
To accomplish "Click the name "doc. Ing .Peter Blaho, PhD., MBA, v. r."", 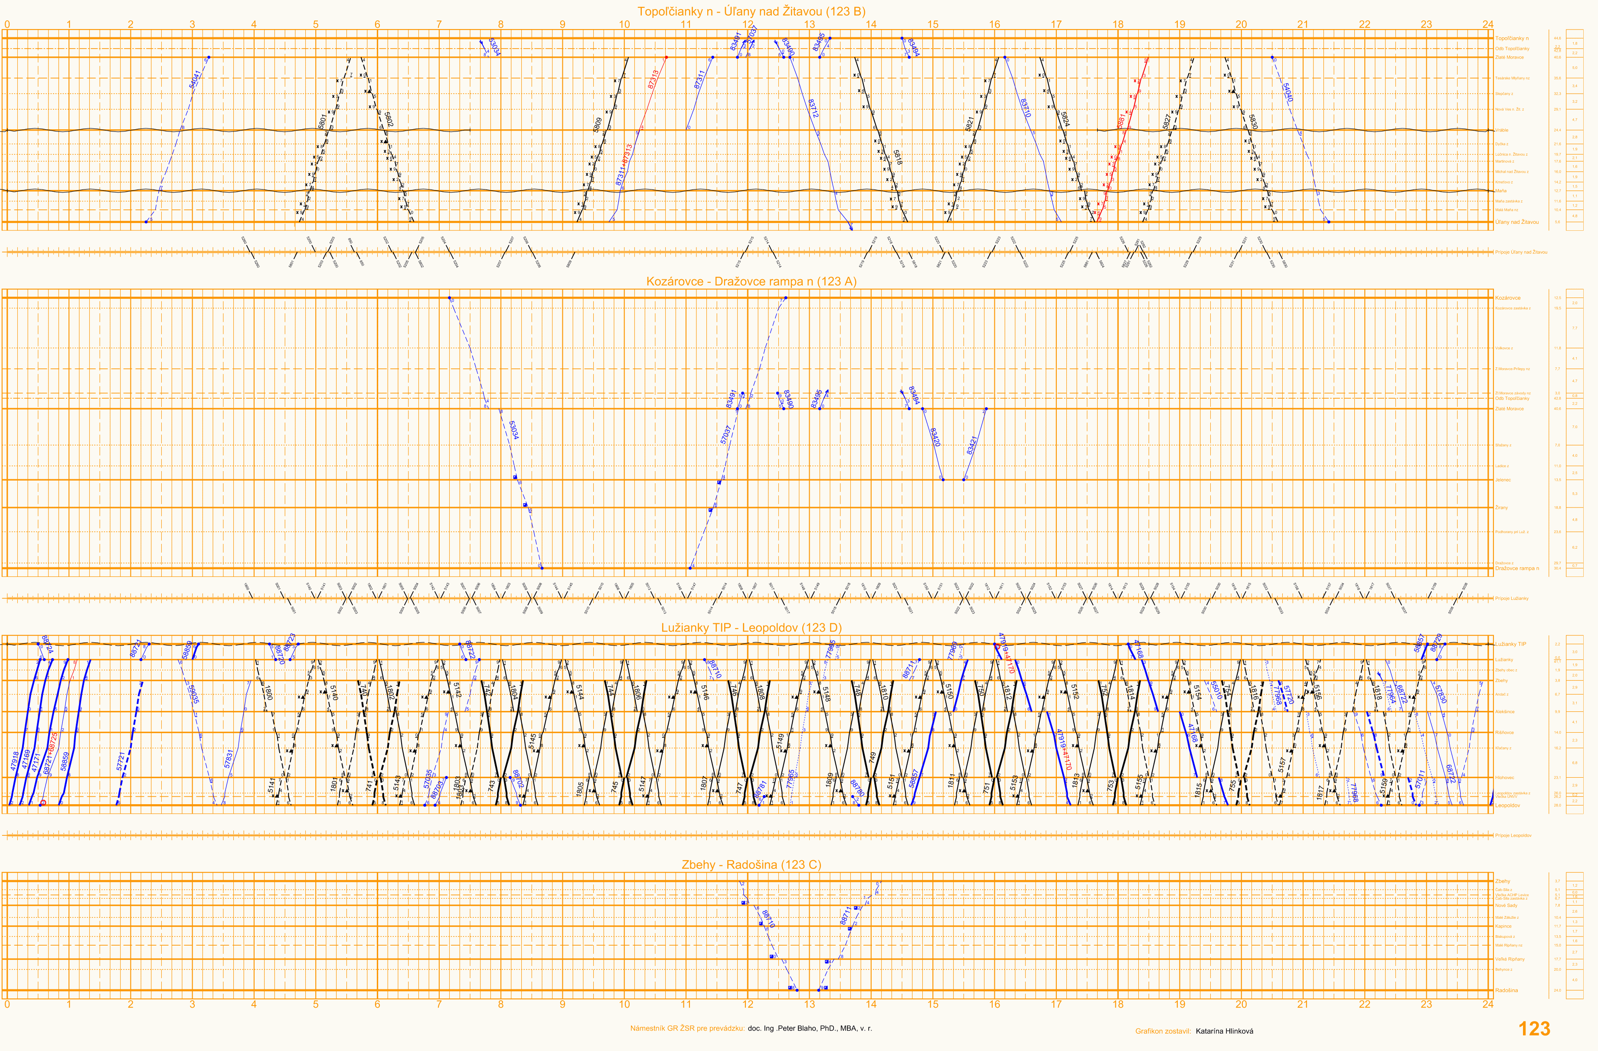I will 810,1029.
